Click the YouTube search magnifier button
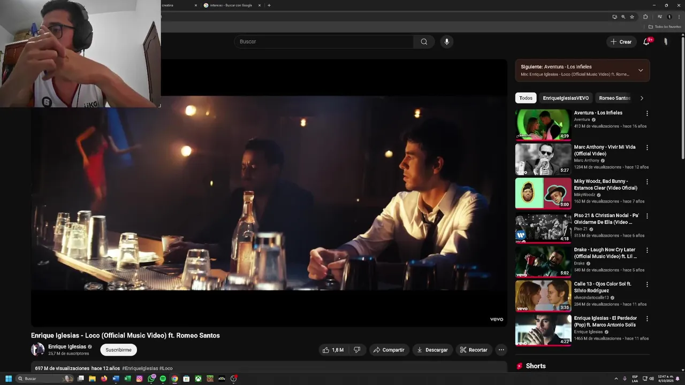 pyautogui.click(x=424, y=42)
